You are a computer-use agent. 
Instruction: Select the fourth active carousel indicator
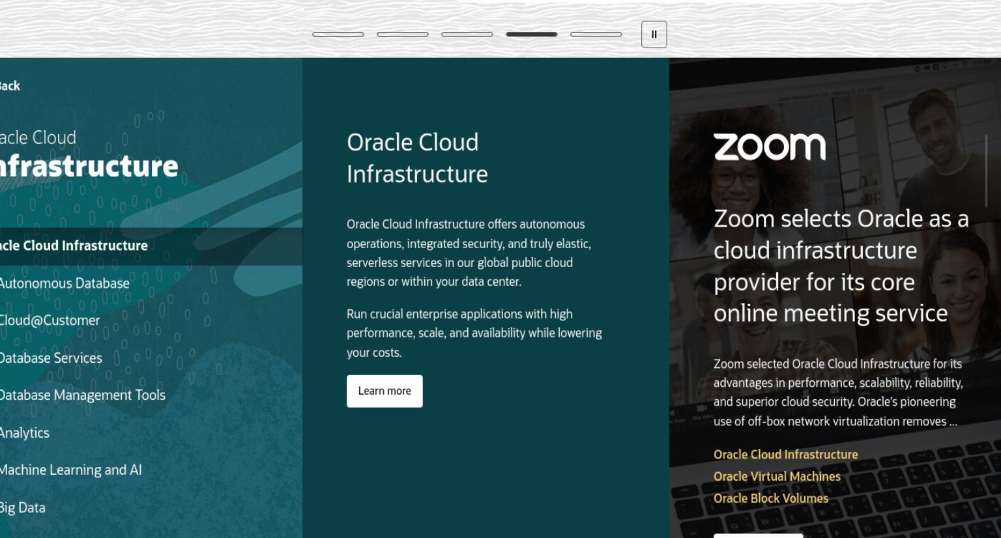tap(532, 35)
